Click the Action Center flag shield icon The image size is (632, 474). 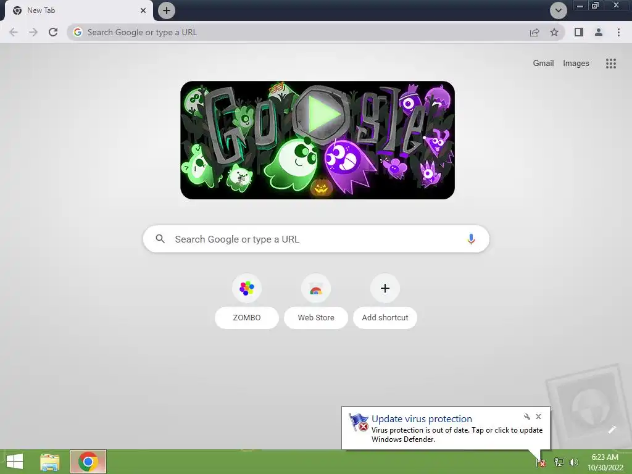coord(359,422)
